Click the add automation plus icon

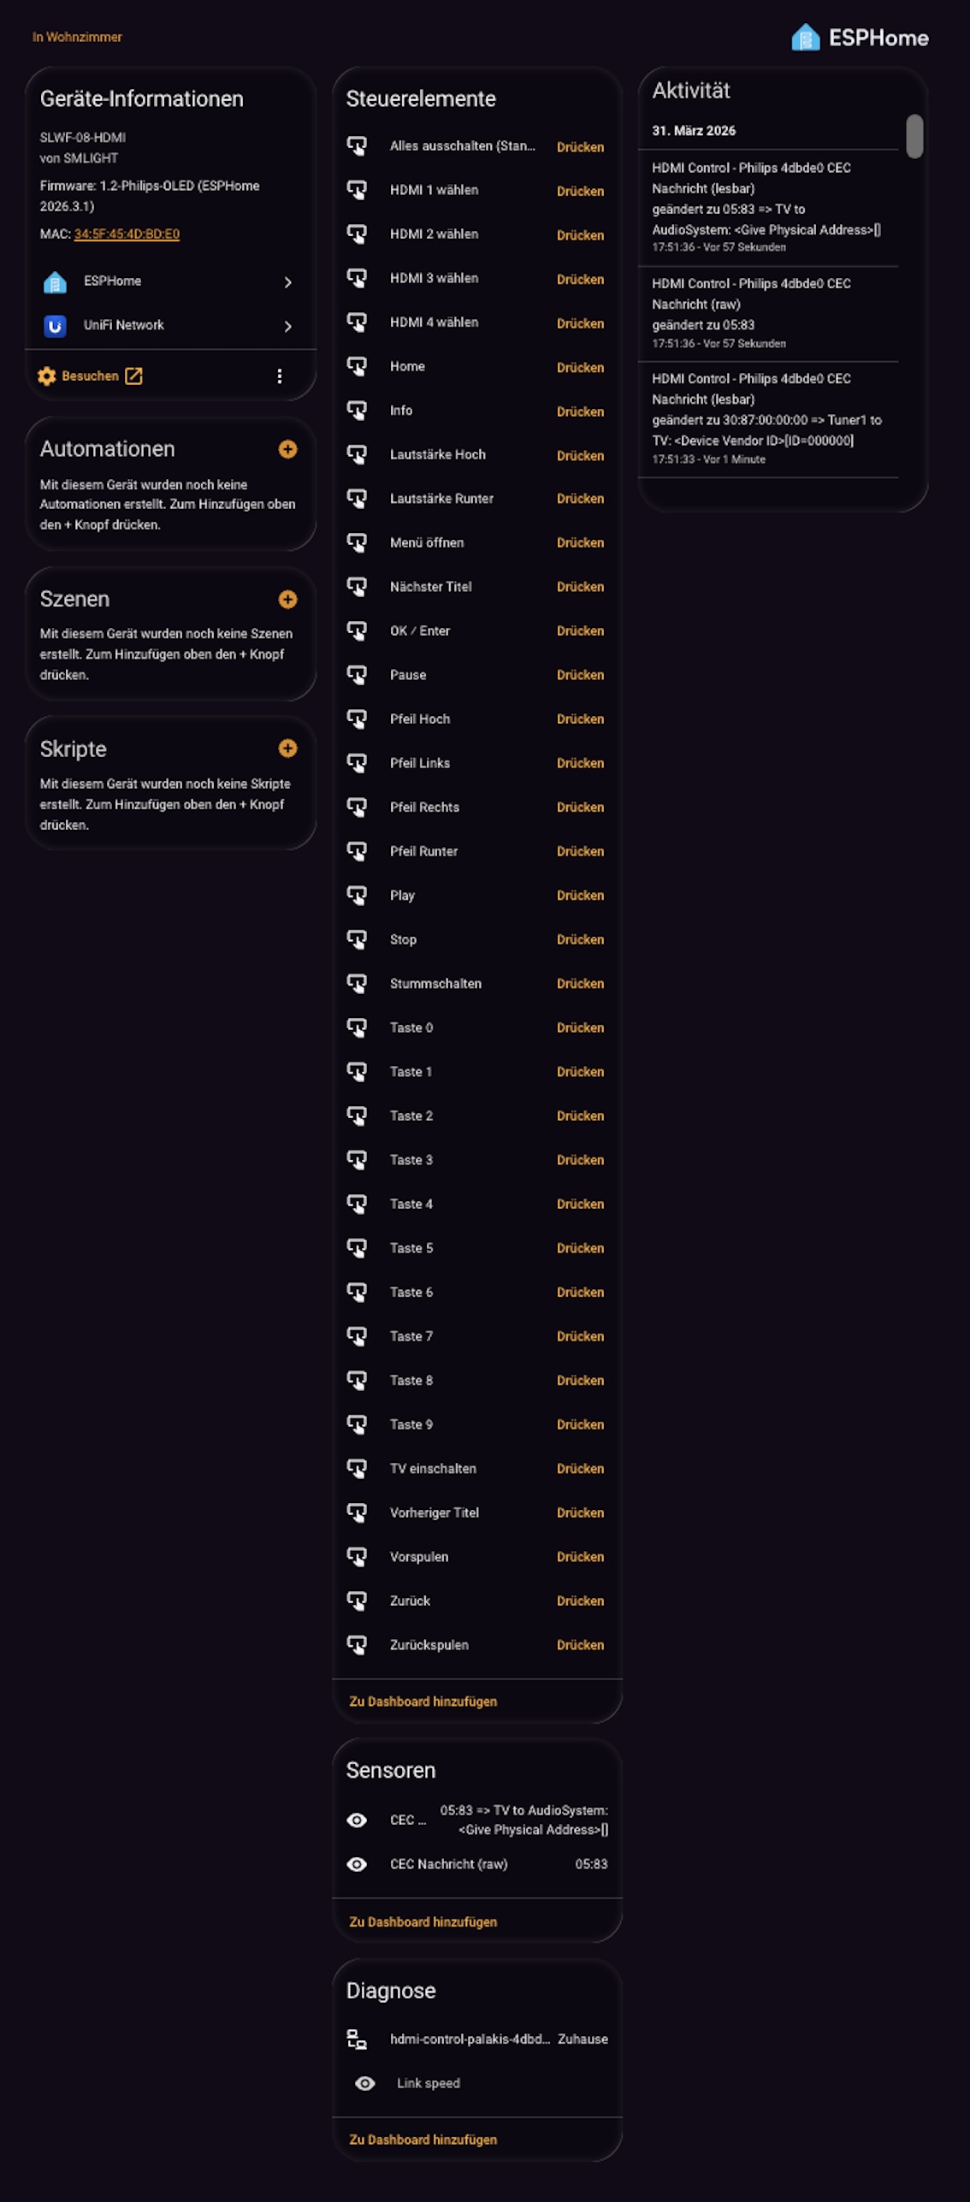coord(287,449)
